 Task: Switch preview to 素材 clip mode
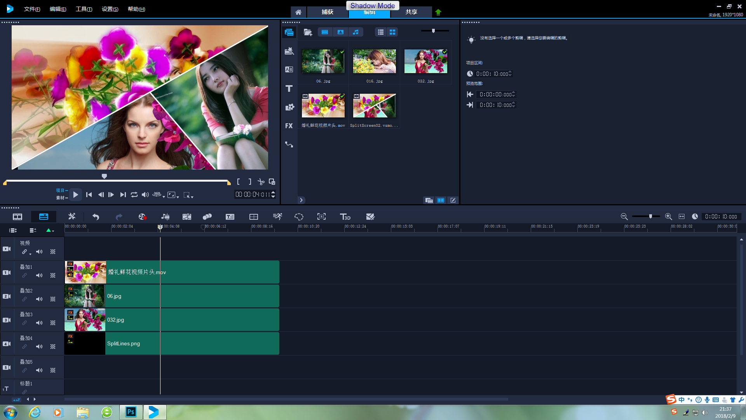pos(61,198)
